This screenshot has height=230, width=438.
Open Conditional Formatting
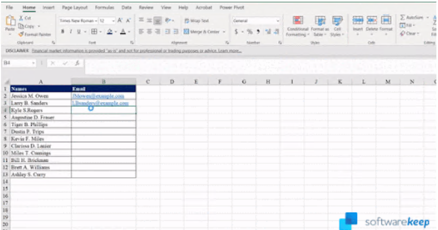coord(298,25)
